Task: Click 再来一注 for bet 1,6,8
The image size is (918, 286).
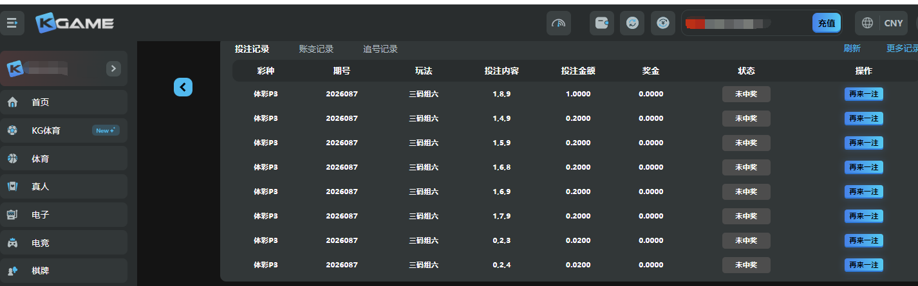Action: point(863,167)
